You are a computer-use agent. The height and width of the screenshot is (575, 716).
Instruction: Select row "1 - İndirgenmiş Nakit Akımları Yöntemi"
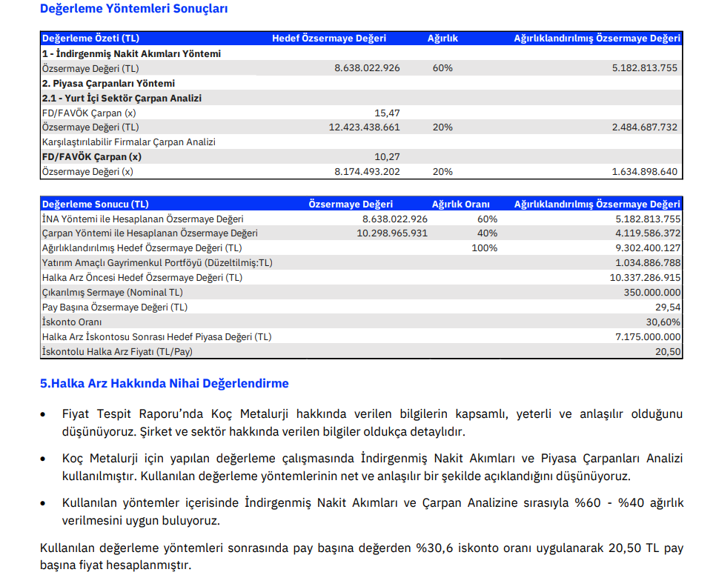[x=361, y=54]
